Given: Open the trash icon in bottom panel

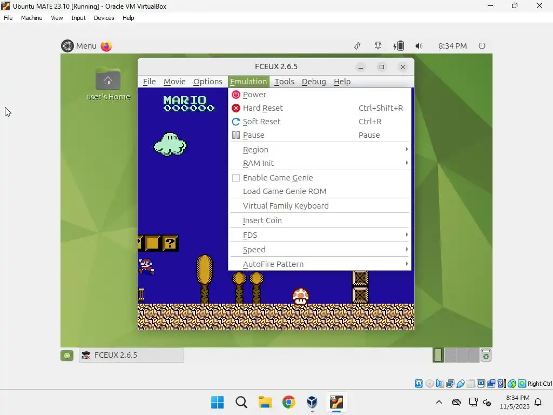Looking at the screenshot, I should (486, 356).
